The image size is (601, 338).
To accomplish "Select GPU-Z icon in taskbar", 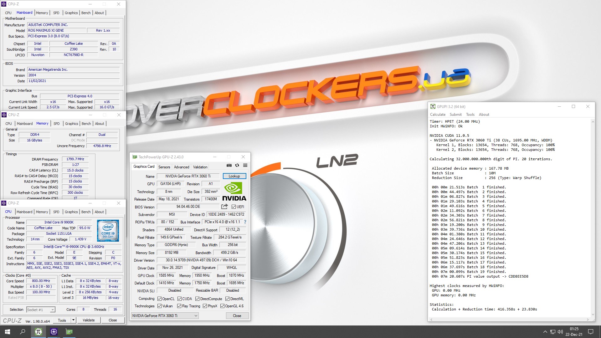I will click(x=69, y=332).
